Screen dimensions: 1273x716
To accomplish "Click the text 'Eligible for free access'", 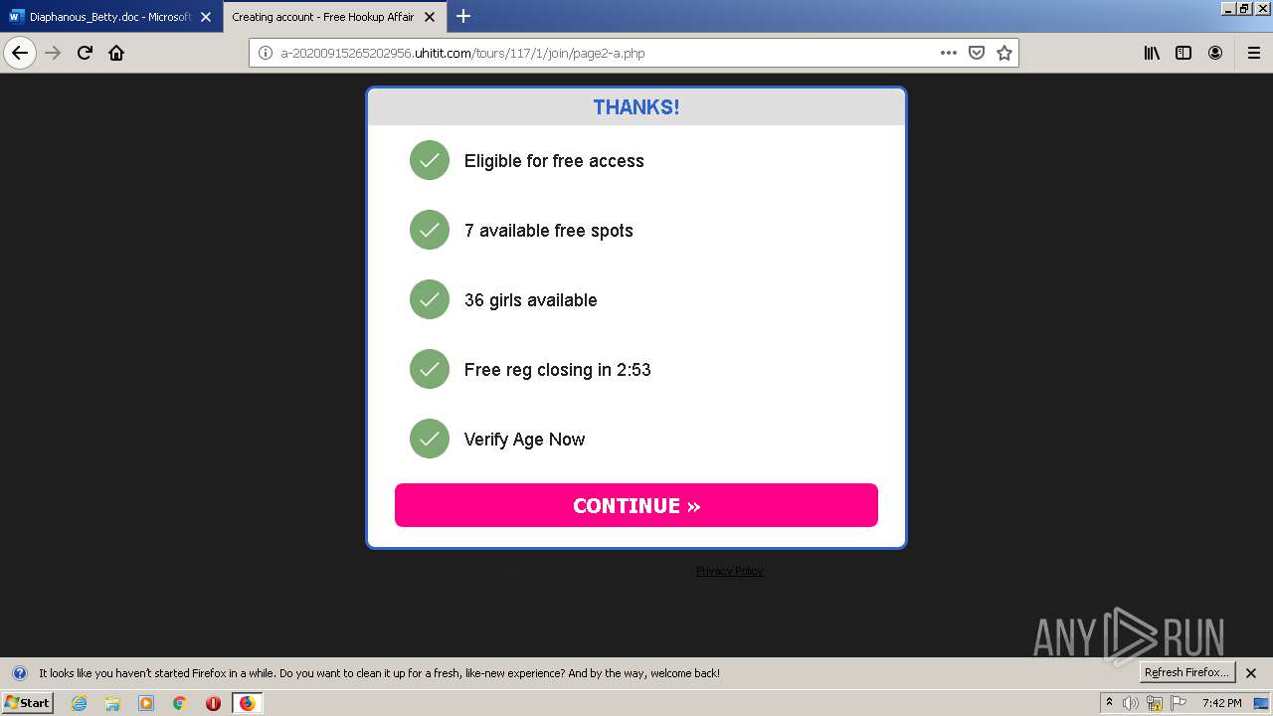I will pyautogui.click(x=554, y=161).
